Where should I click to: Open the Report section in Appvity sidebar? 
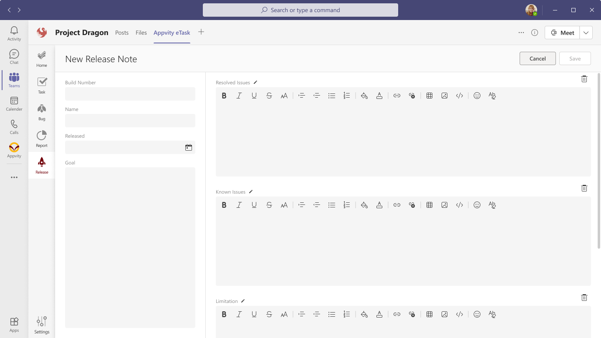[41, 138]
